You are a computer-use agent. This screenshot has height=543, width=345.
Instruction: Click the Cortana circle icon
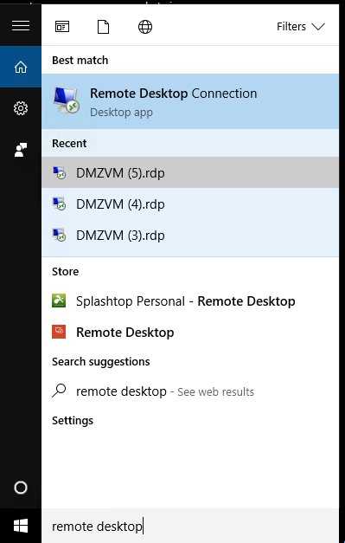pos(21,488)
